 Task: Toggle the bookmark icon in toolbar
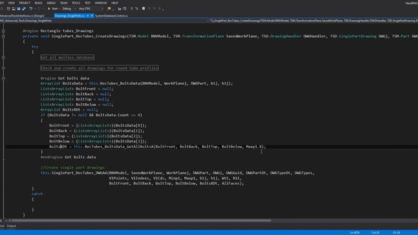[x=144, y=8]
